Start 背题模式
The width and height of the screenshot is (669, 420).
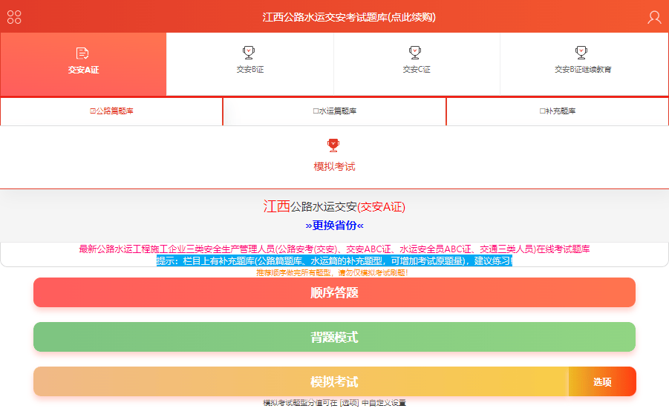point(334,337)
